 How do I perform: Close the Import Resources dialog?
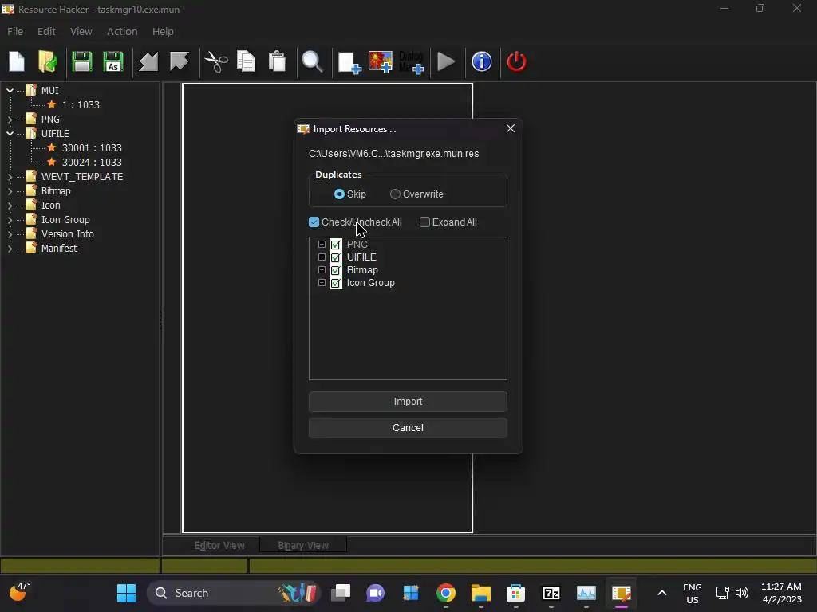tap(511, 128)
